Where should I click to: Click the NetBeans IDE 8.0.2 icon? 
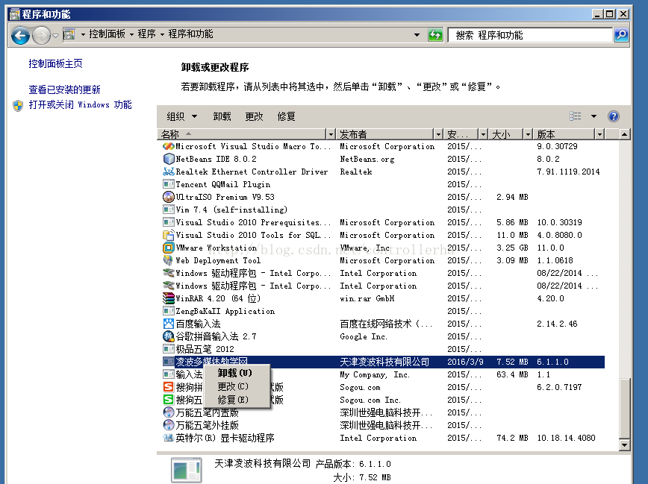pos(169,159)
